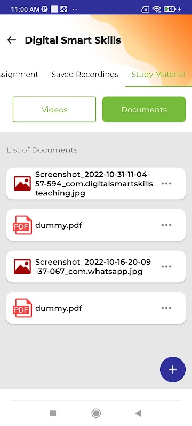
Task: Open dummy.pdf listed below the whatsapp screenshot
Action: pyautogui.click(x=95, y=308)
